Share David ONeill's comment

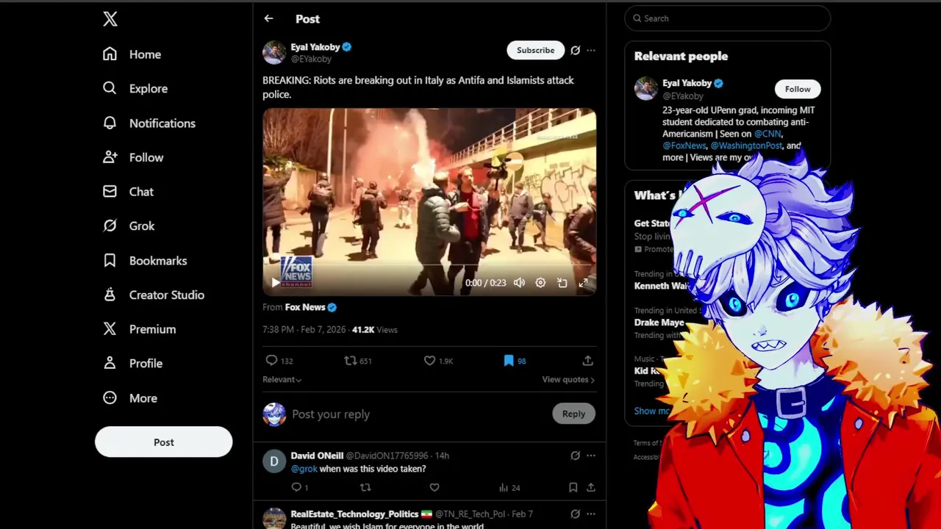coord(590,487)
